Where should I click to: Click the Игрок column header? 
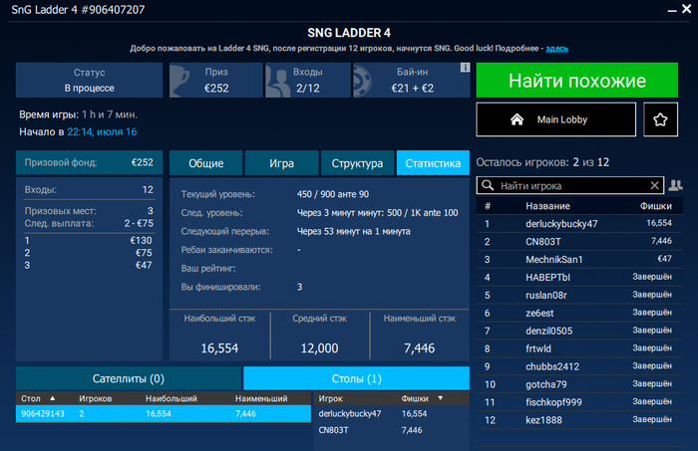tap(330, 398)
